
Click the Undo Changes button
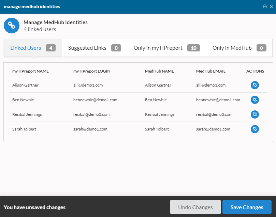click(195, 207)
